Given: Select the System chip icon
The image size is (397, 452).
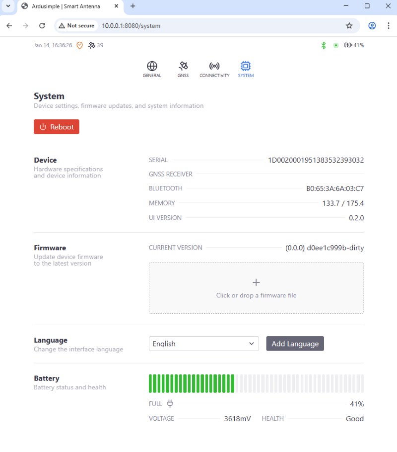Looking at the screenshot, I should click(245, 66).
